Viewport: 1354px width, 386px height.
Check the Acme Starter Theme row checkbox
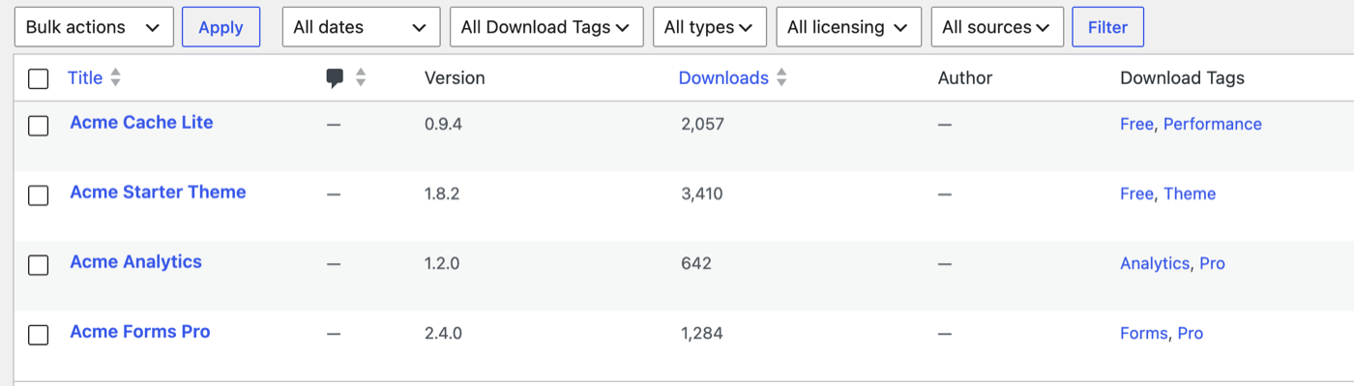38,195
